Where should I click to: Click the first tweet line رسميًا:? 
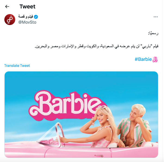(x=153, y=33)
